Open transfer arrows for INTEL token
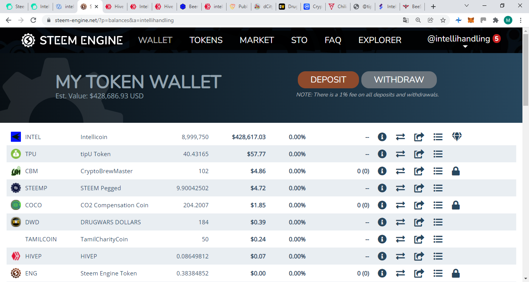529x282 pixels. (400, 137)
